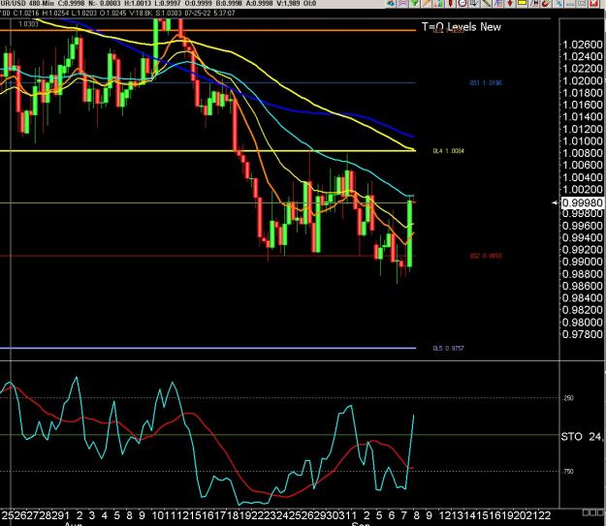Click the 1.02000 price axis label

click(x=583, y=80)
